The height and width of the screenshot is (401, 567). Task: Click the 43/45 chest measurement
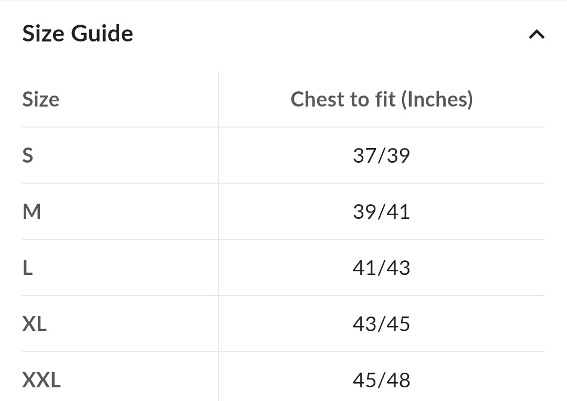[x=382, y=324]
